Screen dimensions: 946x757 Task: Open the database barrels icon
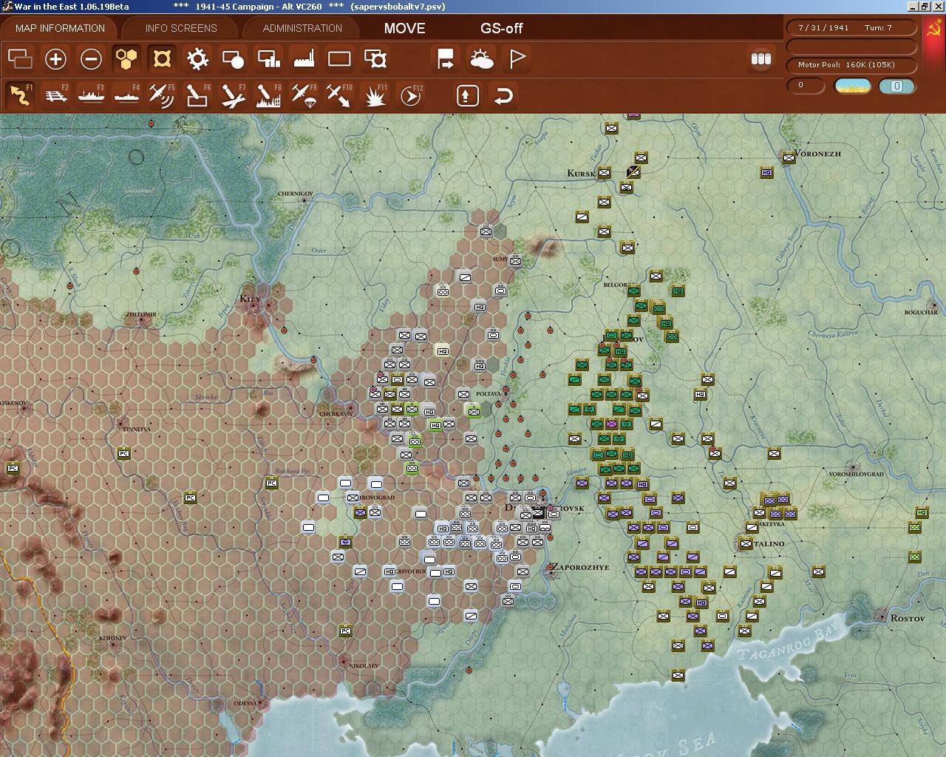coord(760,59)
